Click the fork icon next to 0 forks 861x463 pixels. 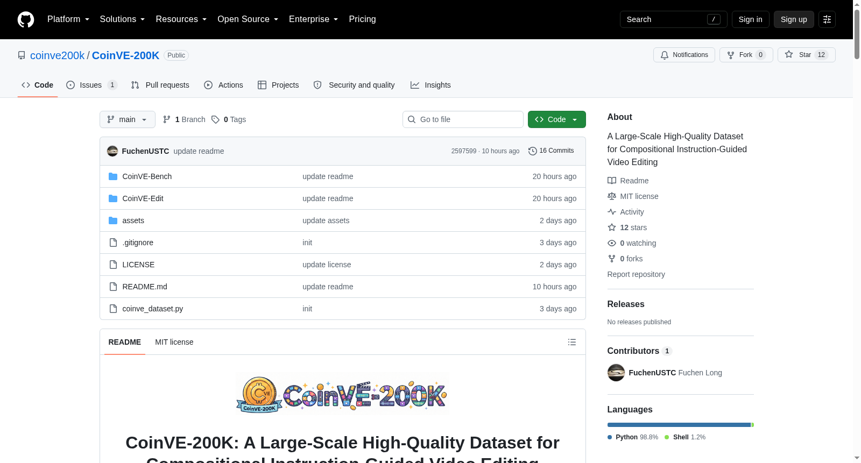click(x=612, y=259)
